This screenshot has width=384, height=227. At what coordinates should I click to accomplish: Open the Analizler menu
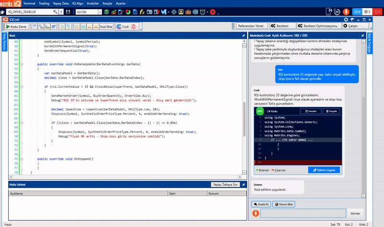point(93,3)
